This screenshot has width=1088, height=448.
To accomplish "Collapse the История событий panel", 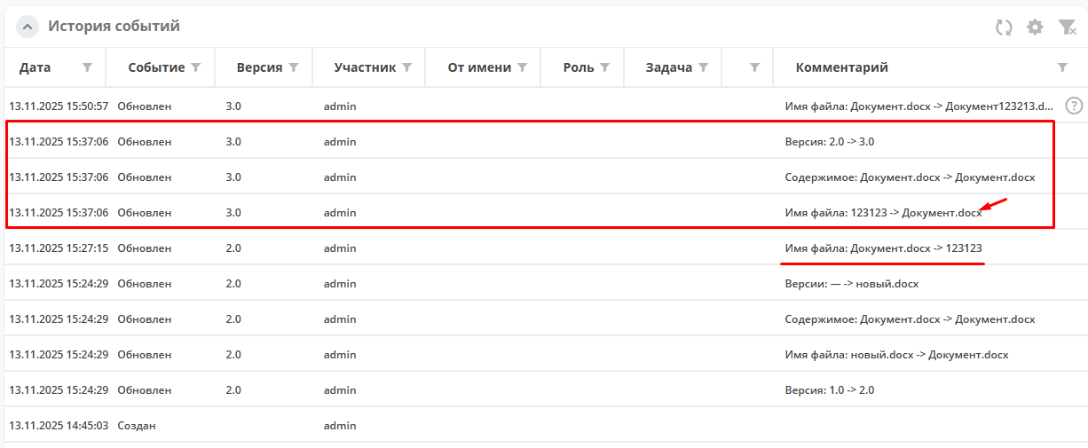I will tap(28, 28).
